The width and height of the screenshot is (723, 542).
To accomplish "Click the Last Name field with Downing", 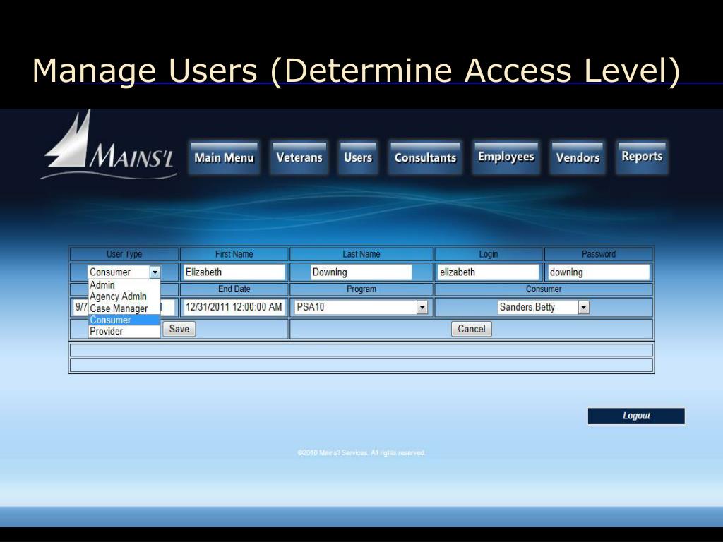I will [x=361, y=272].
